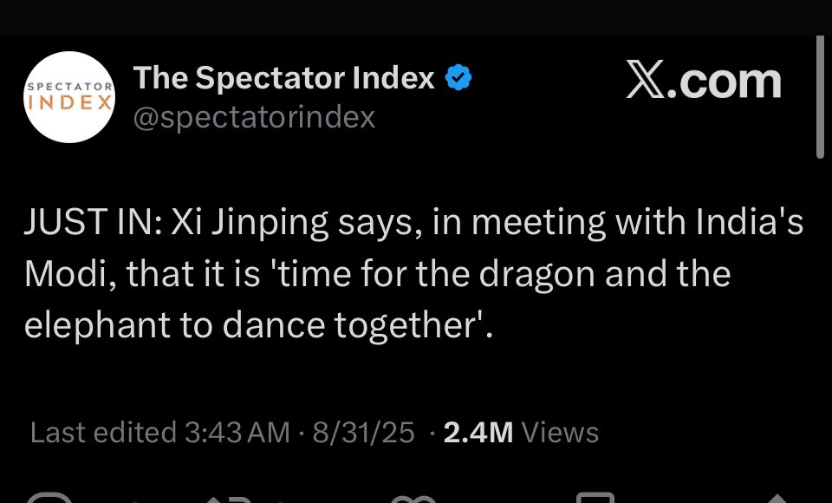
Task: Click the 8/31/25 post date
Action: [x=363, y=432]
